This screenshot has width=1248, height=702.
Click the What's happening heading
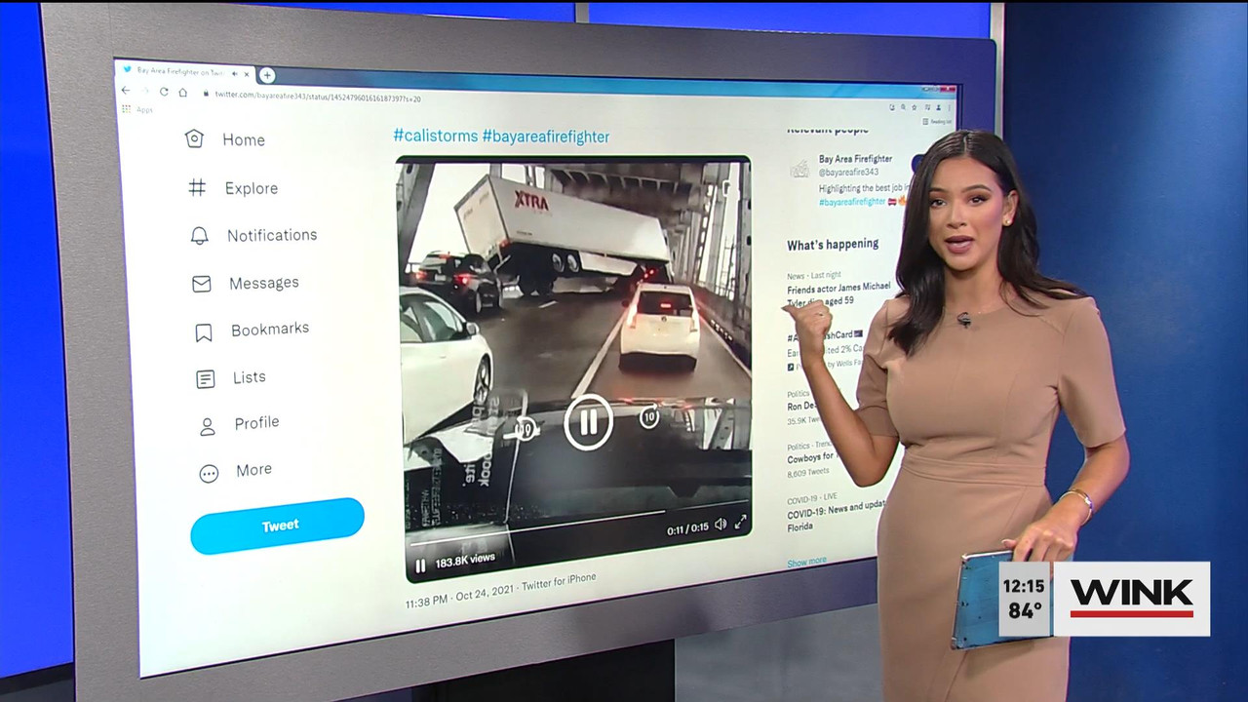833,245
